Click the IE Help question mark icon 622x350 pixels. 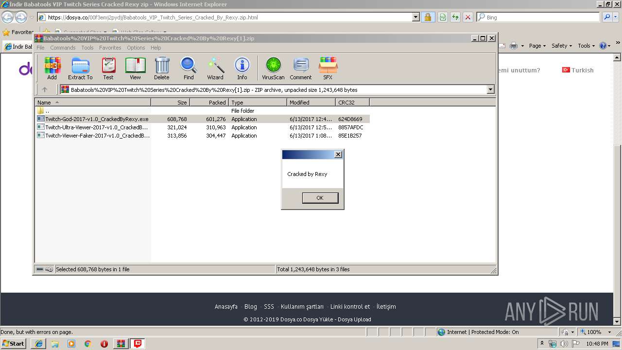pyautogui.click(x=603, y=46)
